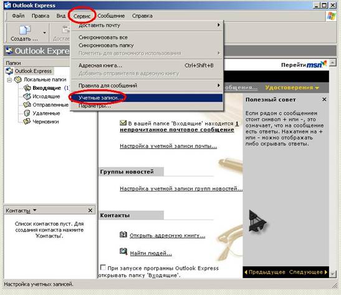This screenshot has height=295, width=341.
Task: Open Настройка учетной записи групп новостей link
Action: pos(181,188)
